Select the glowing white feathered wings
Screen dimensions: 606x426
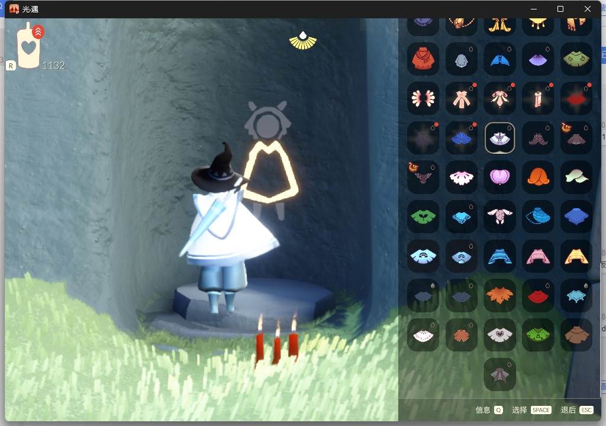coord(423,99)
